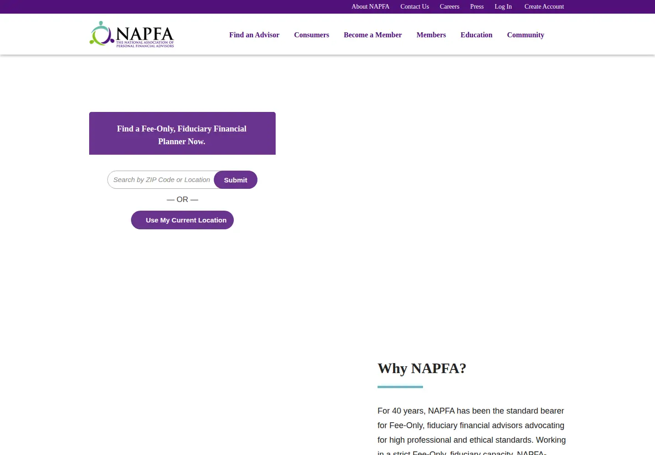Click the Find a Fee-Only Planner banner
The image size is (655, 455).
point(182,133)
